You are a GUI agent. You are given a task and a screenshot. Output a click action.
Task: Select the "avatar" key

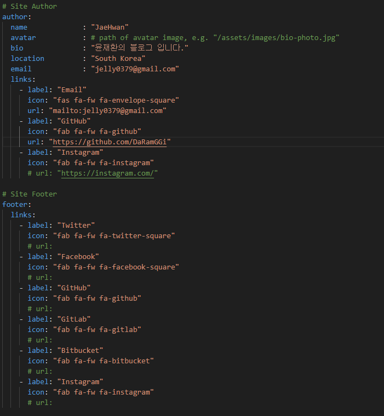pyautogui.click(x=23, y=38)
